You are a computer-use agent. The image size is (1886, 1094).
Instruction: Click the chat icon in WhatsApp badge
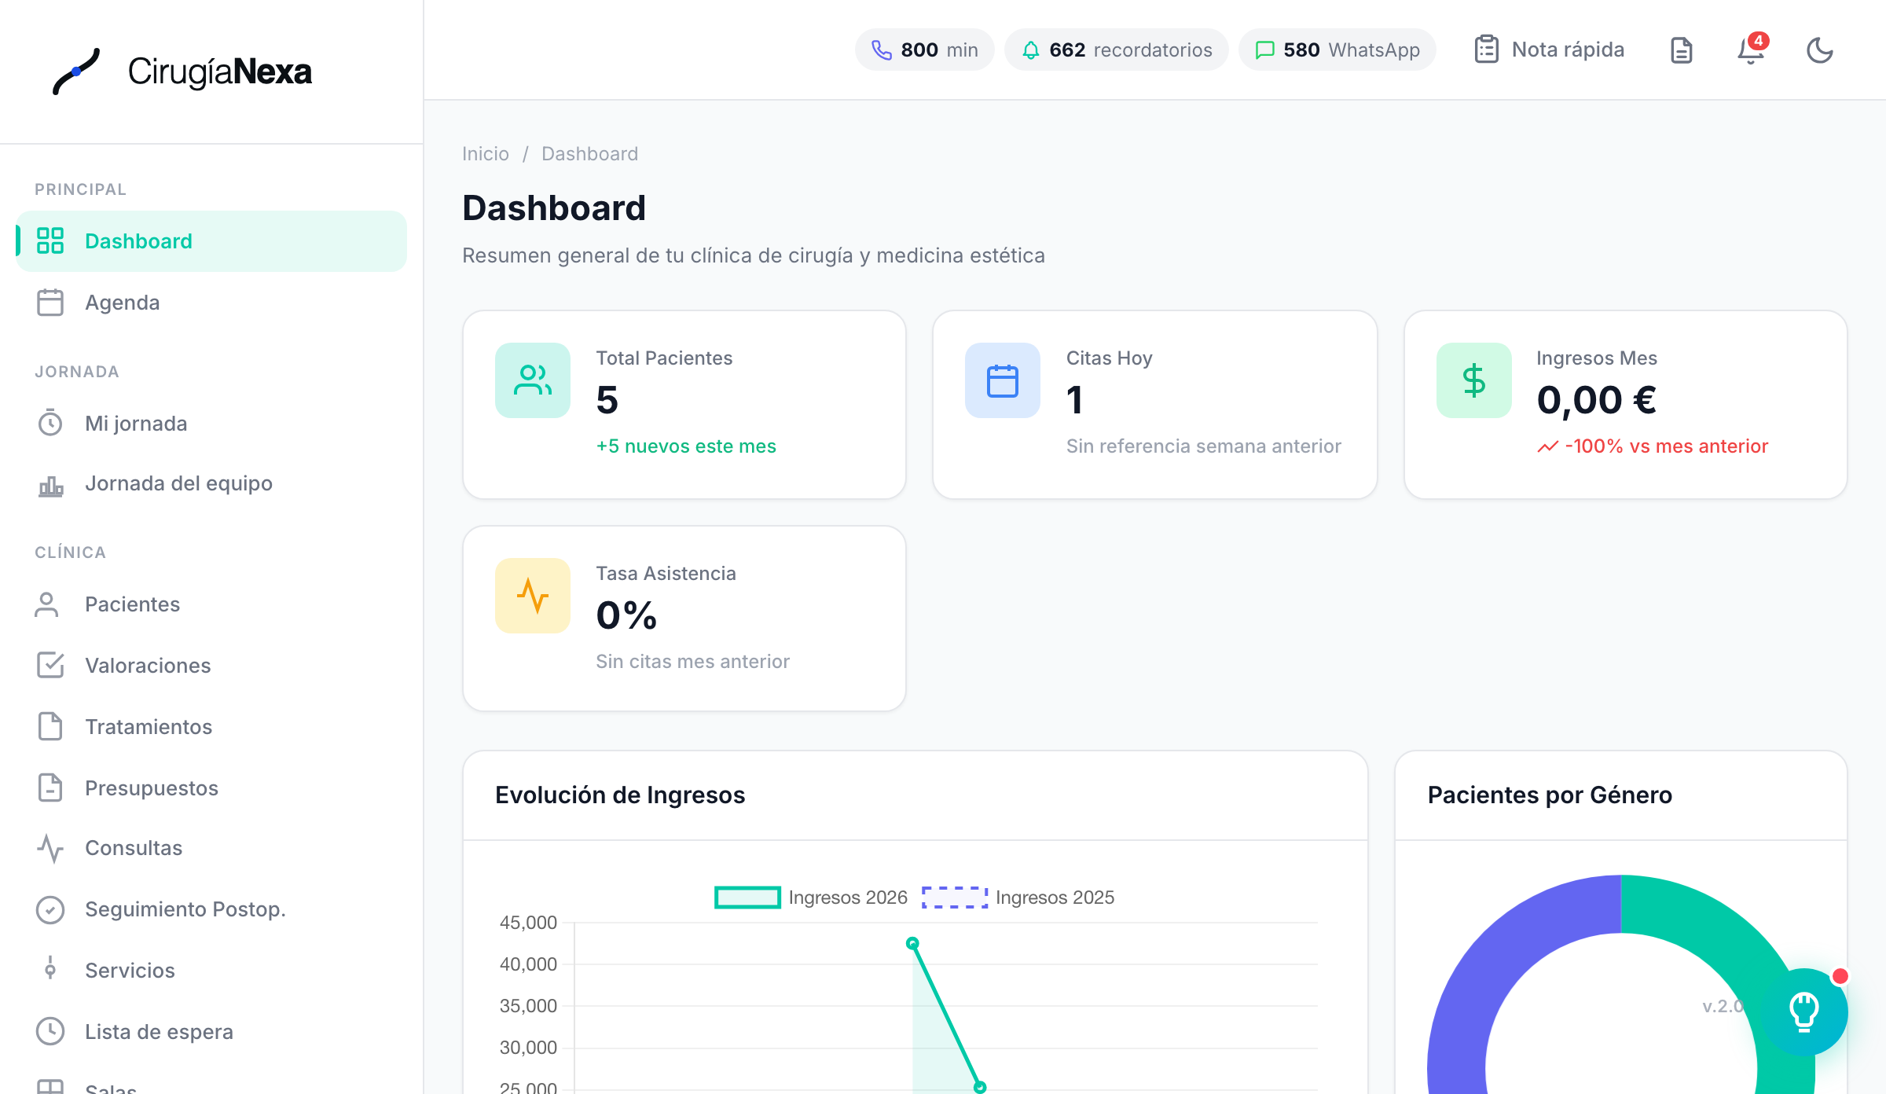click(1264, 50)
